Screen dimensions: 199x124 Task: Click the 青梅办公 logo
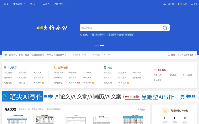[x=52, y=28]
